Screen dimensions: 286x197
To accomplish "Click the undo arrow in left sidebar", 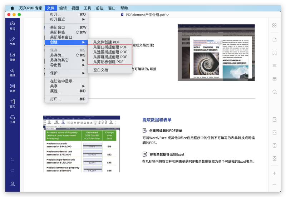I will (13, 159).
